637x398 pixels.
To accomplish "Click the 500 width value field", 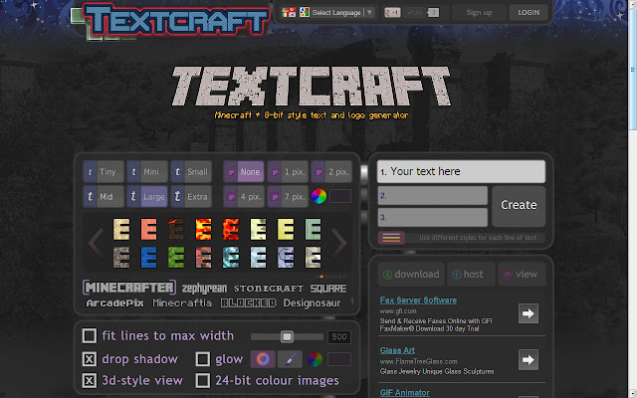I will (x=338, y=336).
